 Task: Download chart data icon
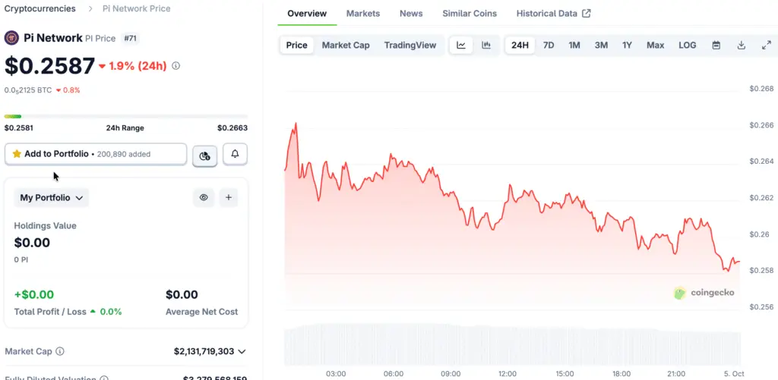tap(741, 46)
